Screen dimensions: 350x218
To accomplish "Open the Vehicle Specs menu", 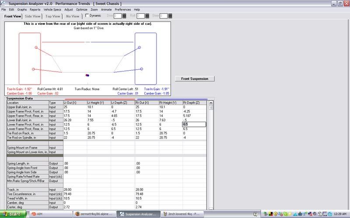I will pyautogui.click(x=52, y=9).
